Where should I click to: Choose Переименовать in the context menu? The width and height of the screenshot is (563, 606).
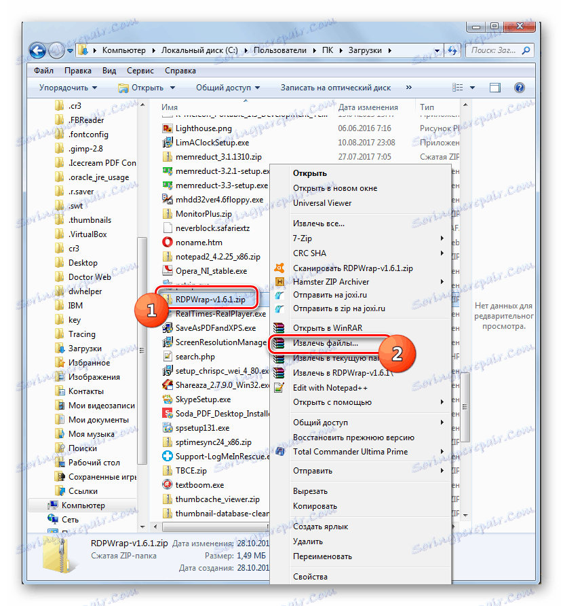point(322,556)
